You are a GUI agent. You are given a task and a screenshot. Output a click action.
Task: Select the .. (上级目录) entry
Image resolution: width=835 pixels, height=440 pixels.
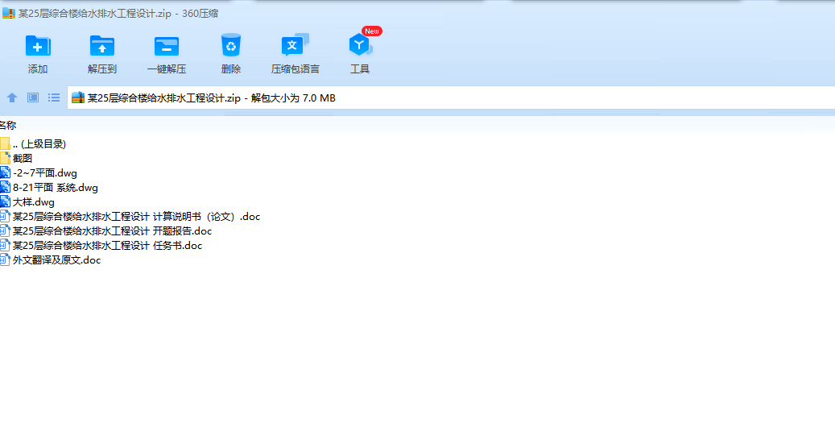[39, 143]
